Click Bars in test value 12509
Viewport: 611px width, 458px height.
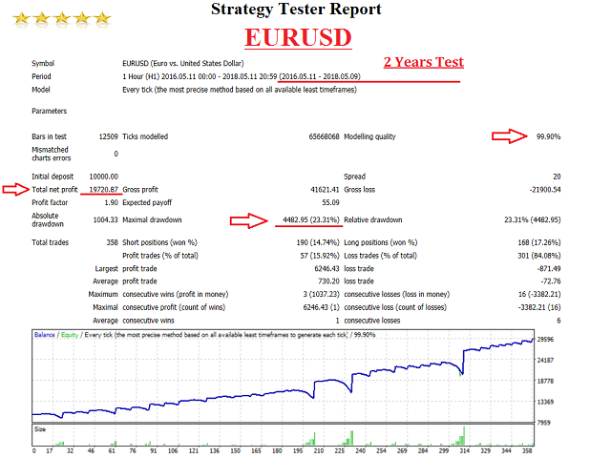(108, 136)
